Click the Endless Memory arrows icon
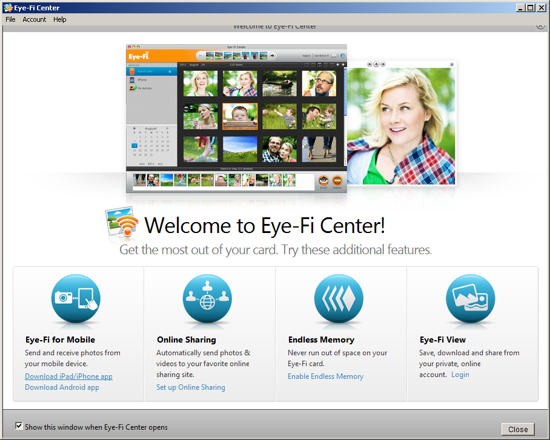The image size is (550, 440). point(339,299)
